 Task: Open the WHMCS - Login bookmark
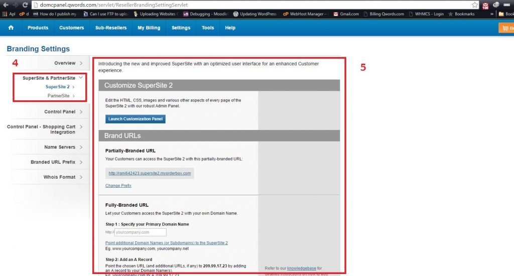pyautogui.click(x=426, y=14)
